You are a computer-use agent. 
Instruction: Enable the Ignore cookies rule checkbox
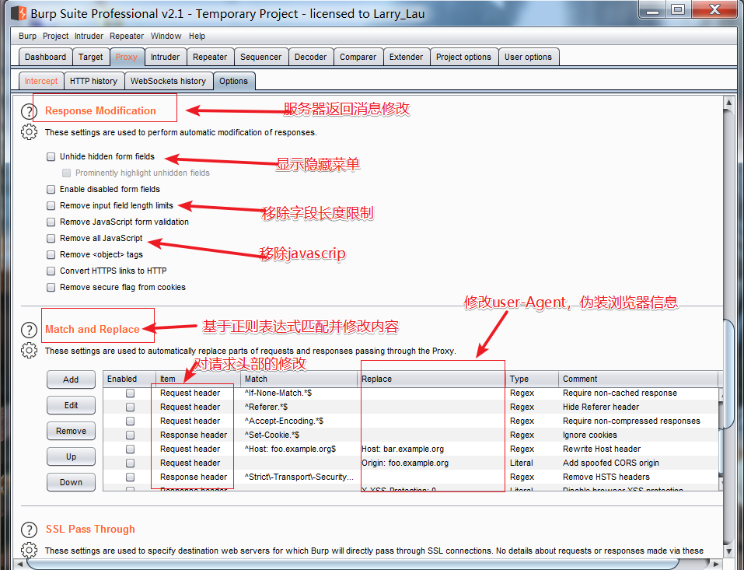[130, 435]
